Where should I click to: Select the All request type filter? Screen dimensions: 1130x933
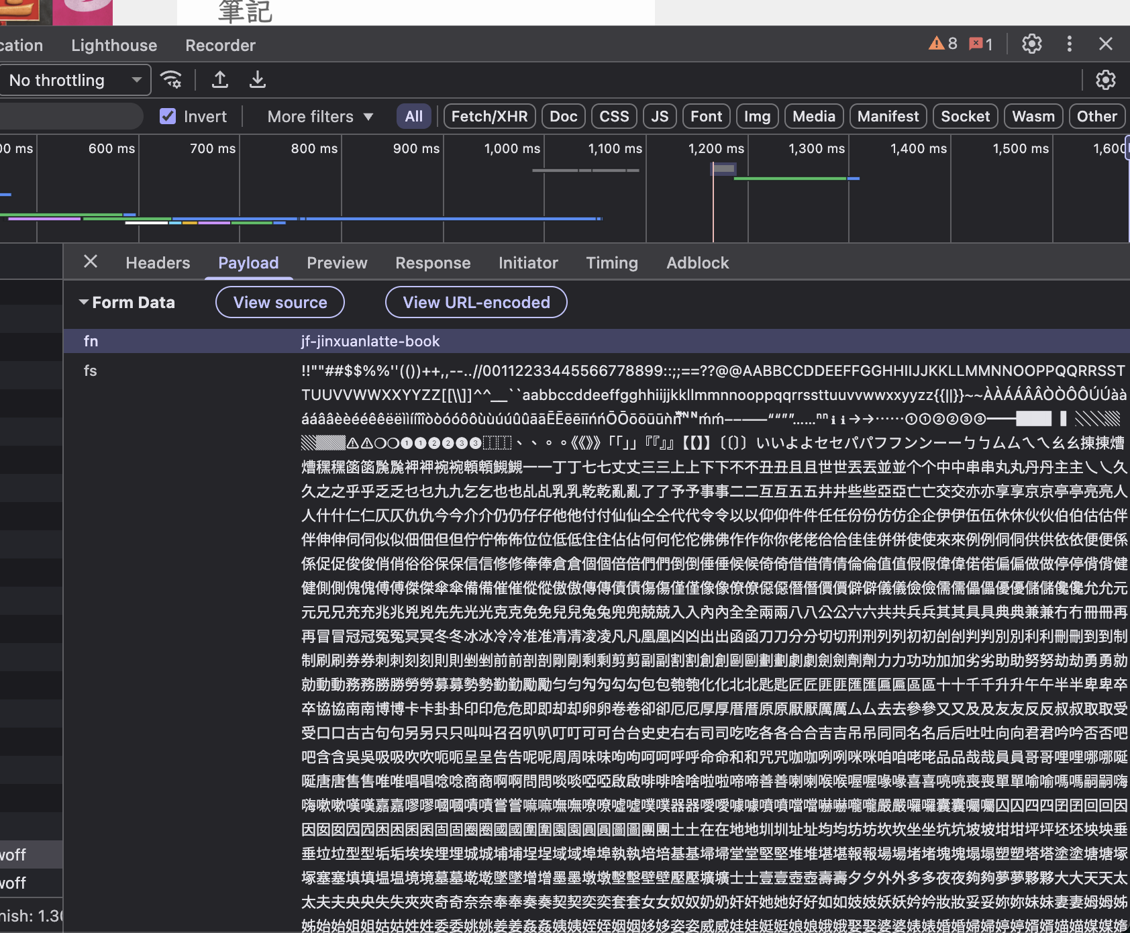(414, 116)
